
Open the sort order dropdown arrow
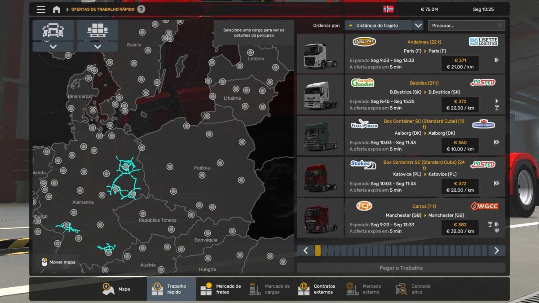(418, 26)
